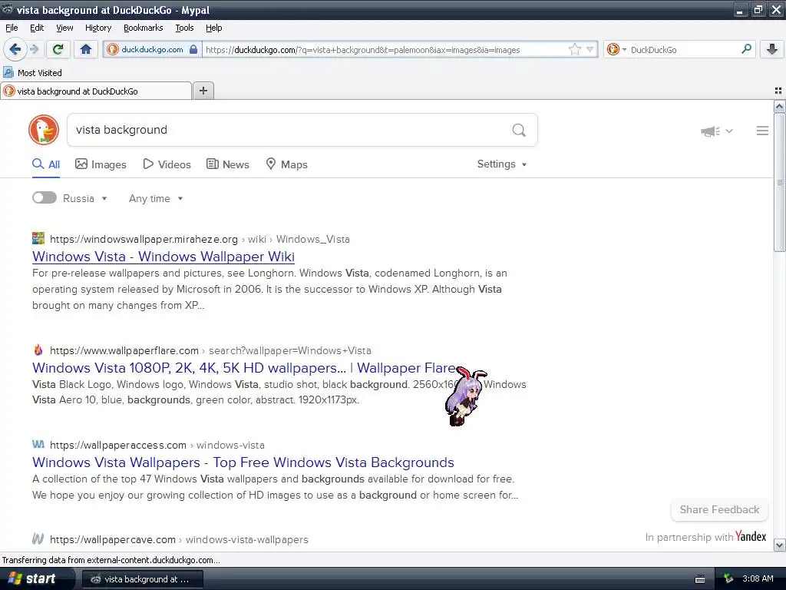Choose search engine in the browser search box
The image size is (786, 590).
[616, 50]
